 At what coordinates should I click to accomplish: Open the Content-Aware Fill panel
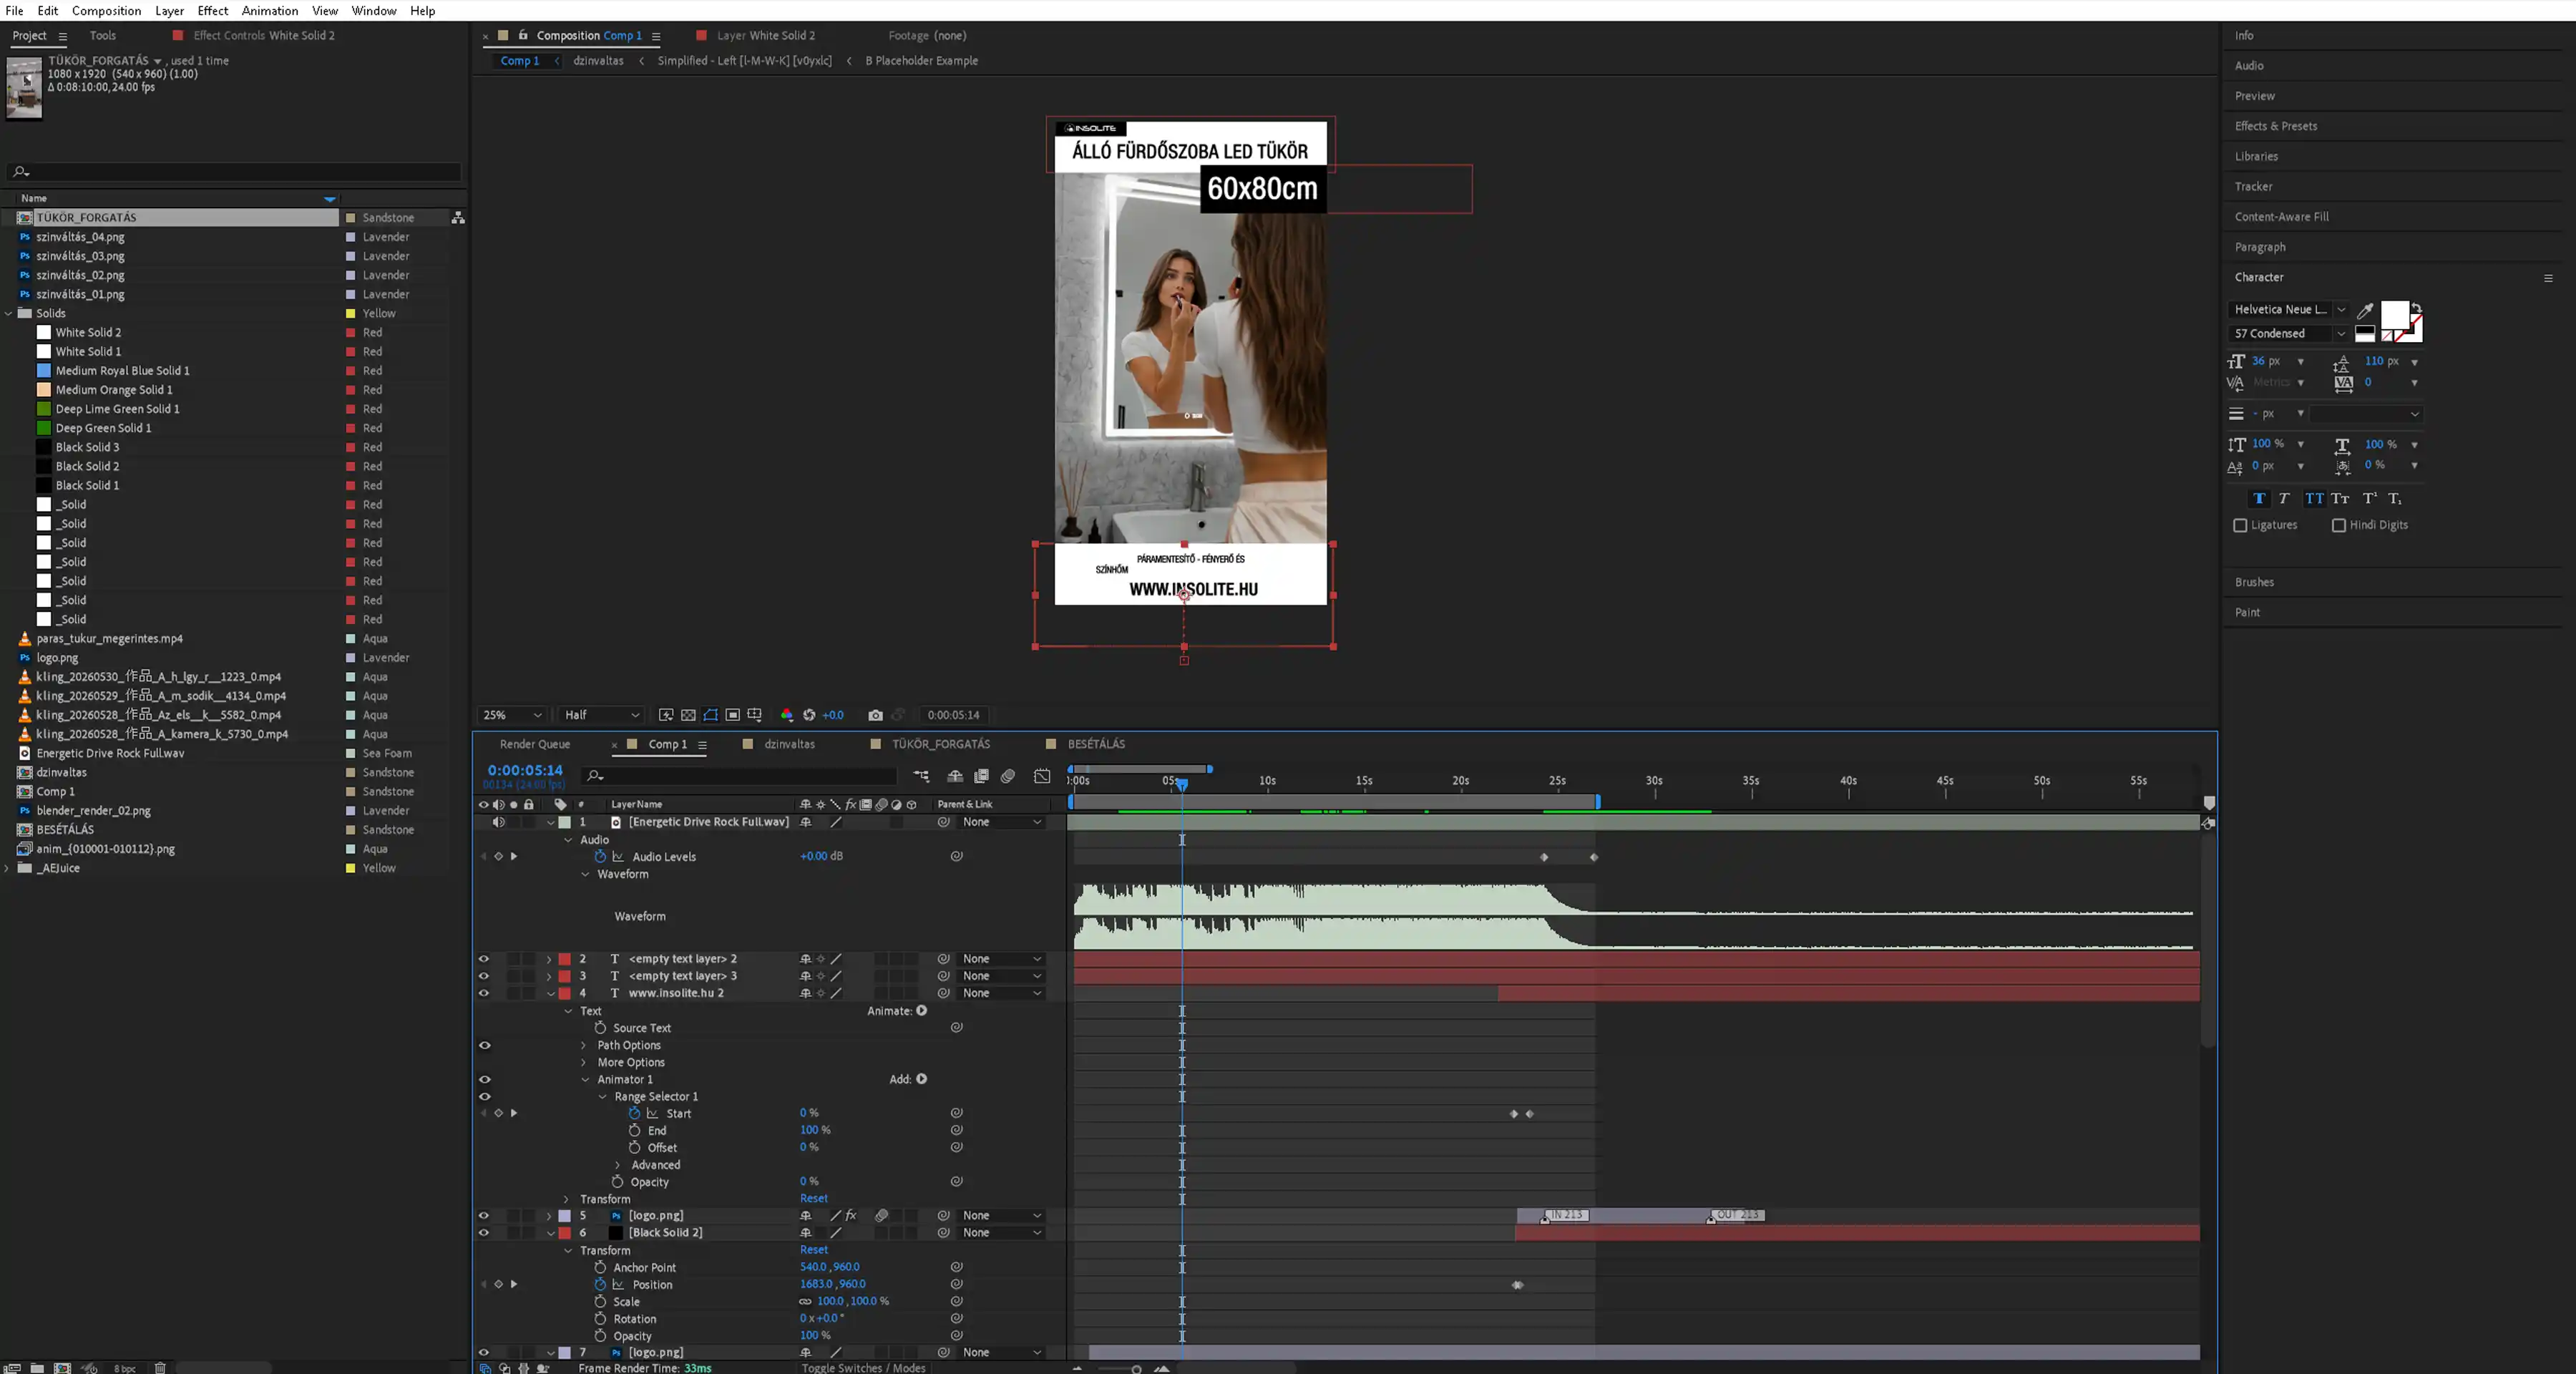2282,217
